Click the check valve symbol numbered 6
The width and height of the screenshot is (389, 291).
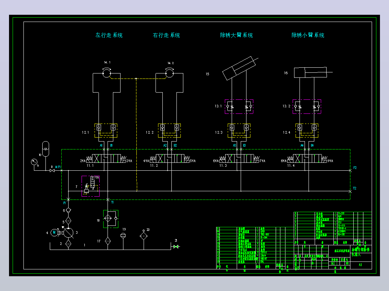[68, 211]
